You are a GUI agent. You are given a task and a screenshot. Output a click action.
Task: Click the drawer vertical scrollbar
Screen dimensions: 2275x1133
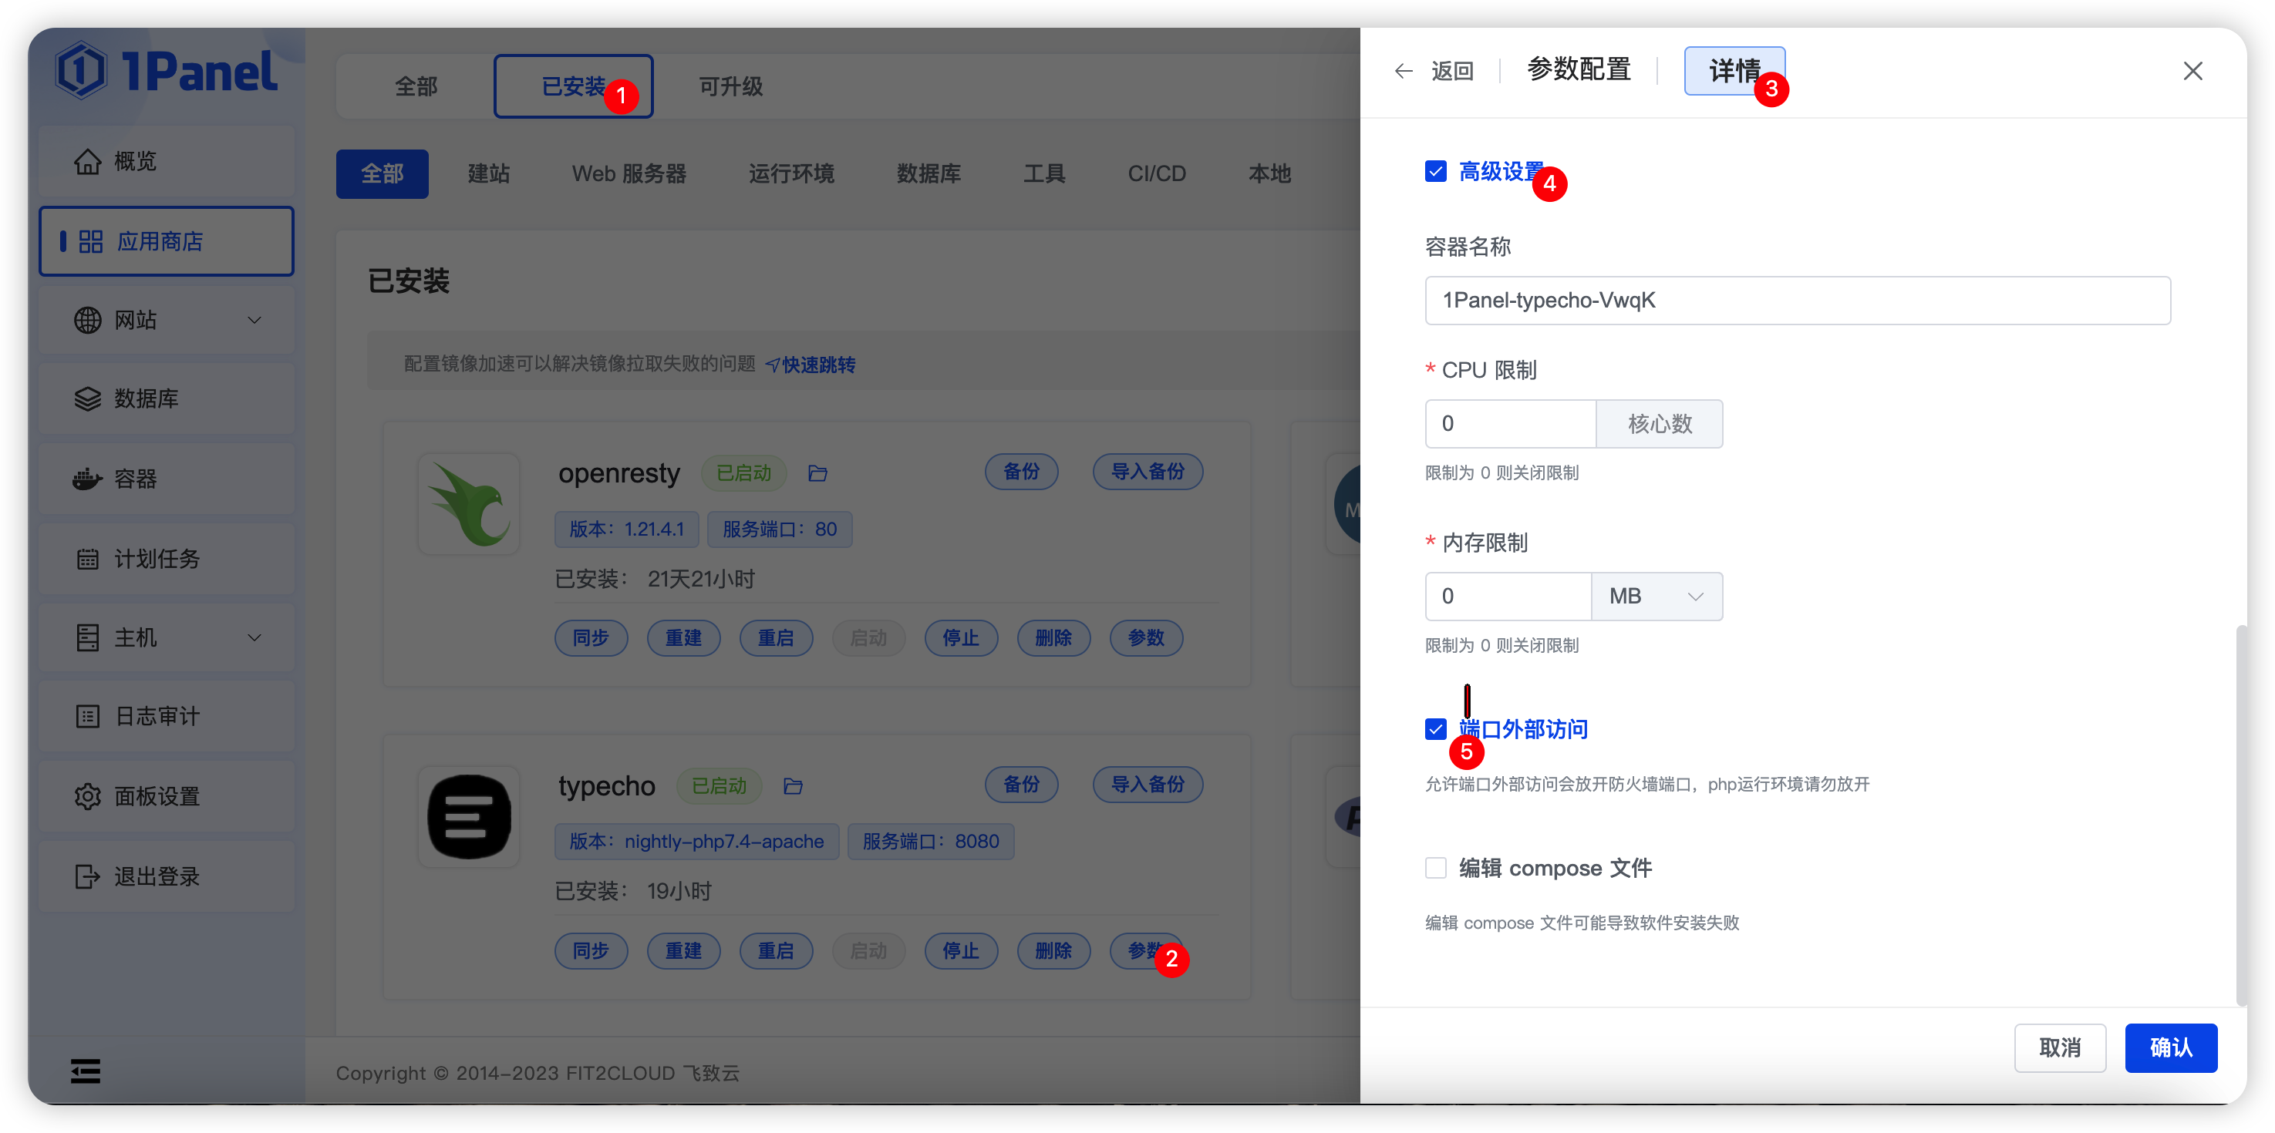(2240, 816)
